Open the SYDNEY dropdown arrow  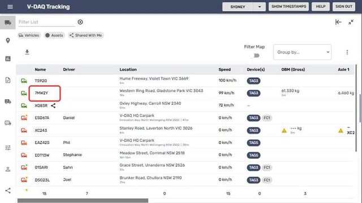coord(260,7)
